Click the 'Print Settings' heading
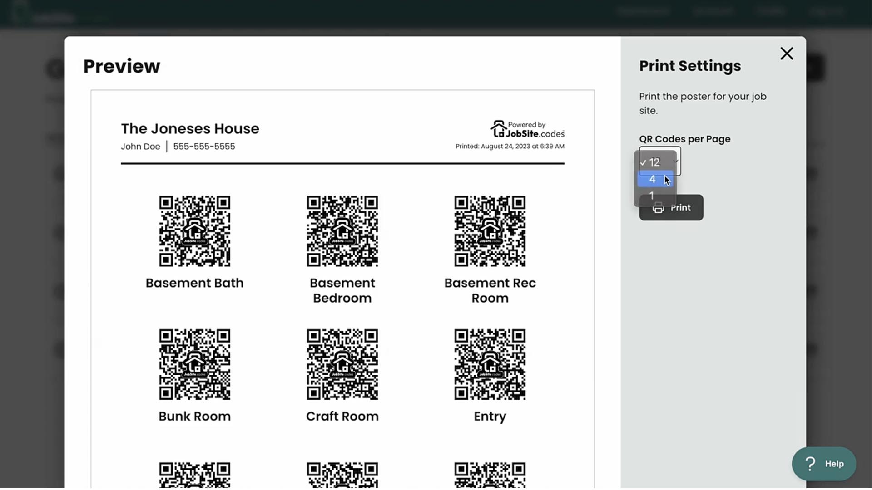The width and height of the screenshot is (872, 490). click(x=690, y=66)
